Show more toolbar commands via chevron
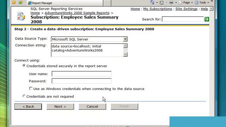The height and width of the screenshot is (127, 226). pos(212,1)
